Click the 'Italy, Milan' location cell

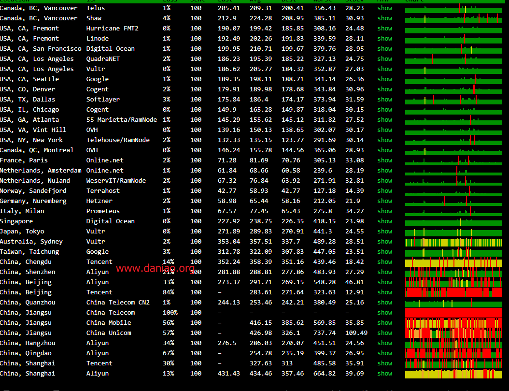coord(22,211)
